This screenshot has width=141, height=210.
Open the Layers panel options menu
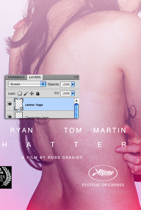coord(76,77)
